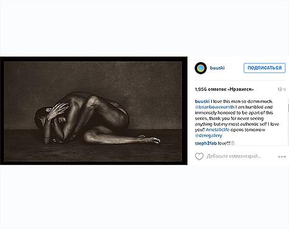Image resolution: width=289 pixels, height=229 pixels.
Task: Open commenter steph2fab's profile
Action: [x=206, y=143]
